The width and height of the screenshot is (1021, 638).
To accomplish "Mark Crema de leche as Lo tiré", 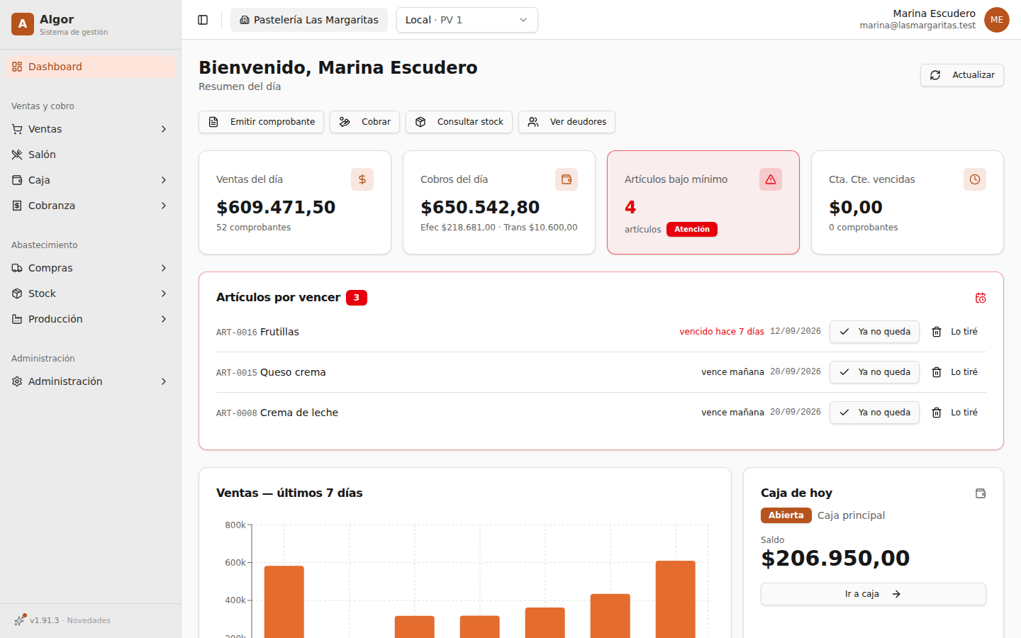I will click(954, 413).
